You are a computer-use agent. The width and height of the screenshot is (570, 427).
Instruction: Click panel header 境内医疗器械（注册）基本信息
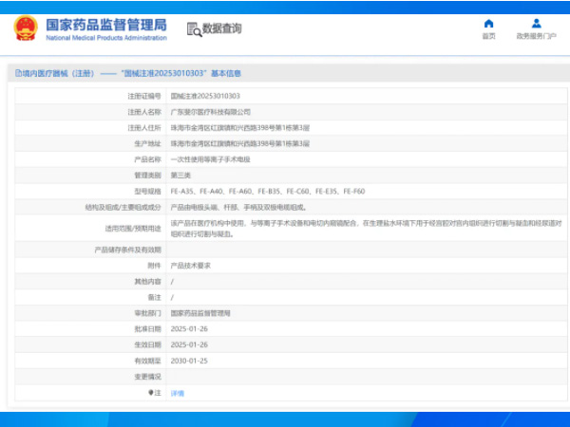[128, 73]
